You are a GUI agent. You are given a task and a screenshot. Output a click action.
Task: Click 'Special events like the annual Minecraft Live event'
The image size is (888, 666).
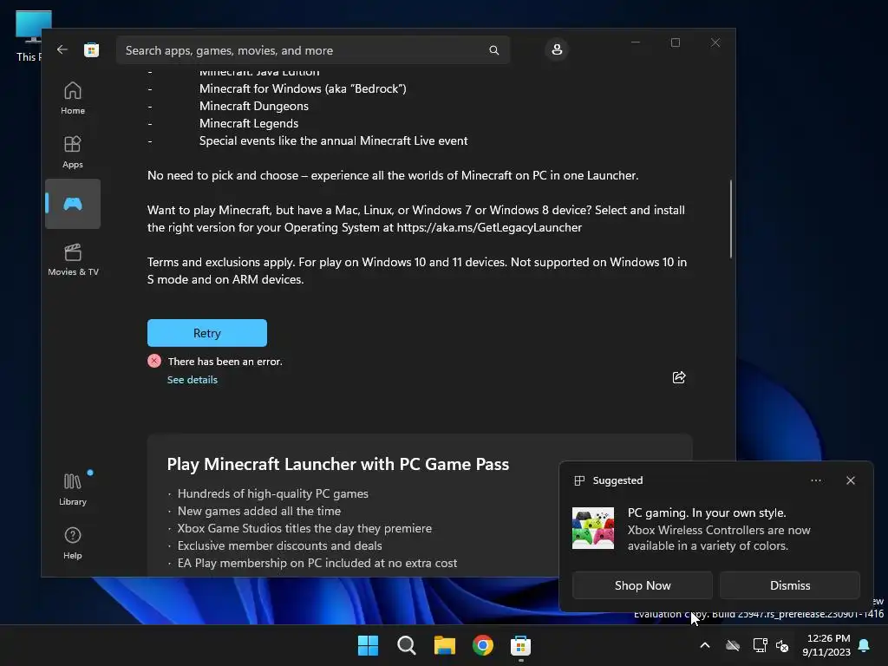click(x=333, y=141)
